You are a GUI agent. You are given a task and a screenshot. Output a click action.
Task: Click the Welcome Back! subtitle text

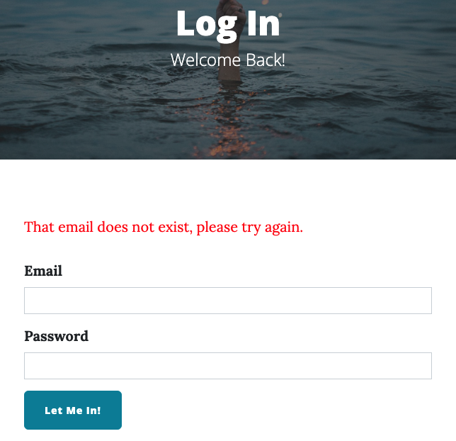pos(228,60)
